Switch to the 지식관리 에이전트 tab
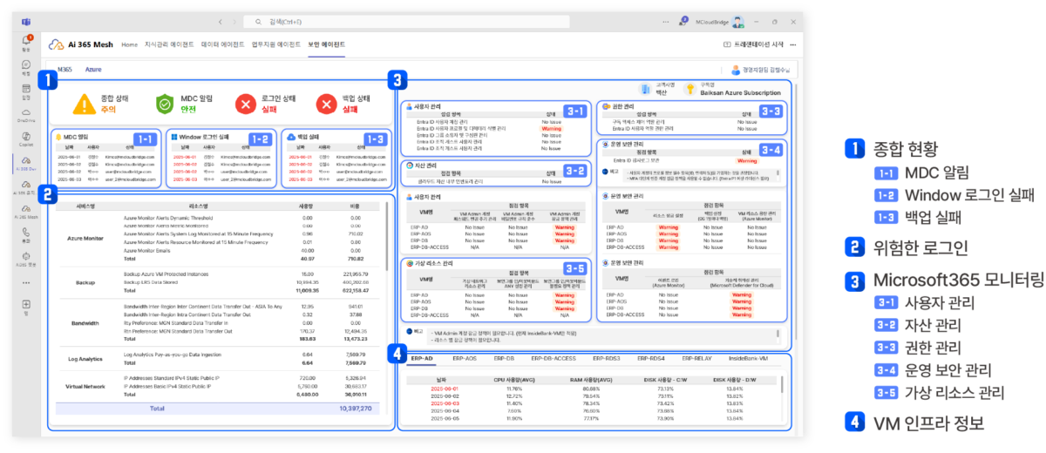The image size is (1046, 453). [x=170, y=44]
